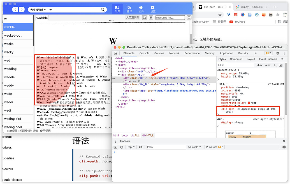290x184 pixels.
Task: Clear the console using the clear icon
Action: point(122,147)
